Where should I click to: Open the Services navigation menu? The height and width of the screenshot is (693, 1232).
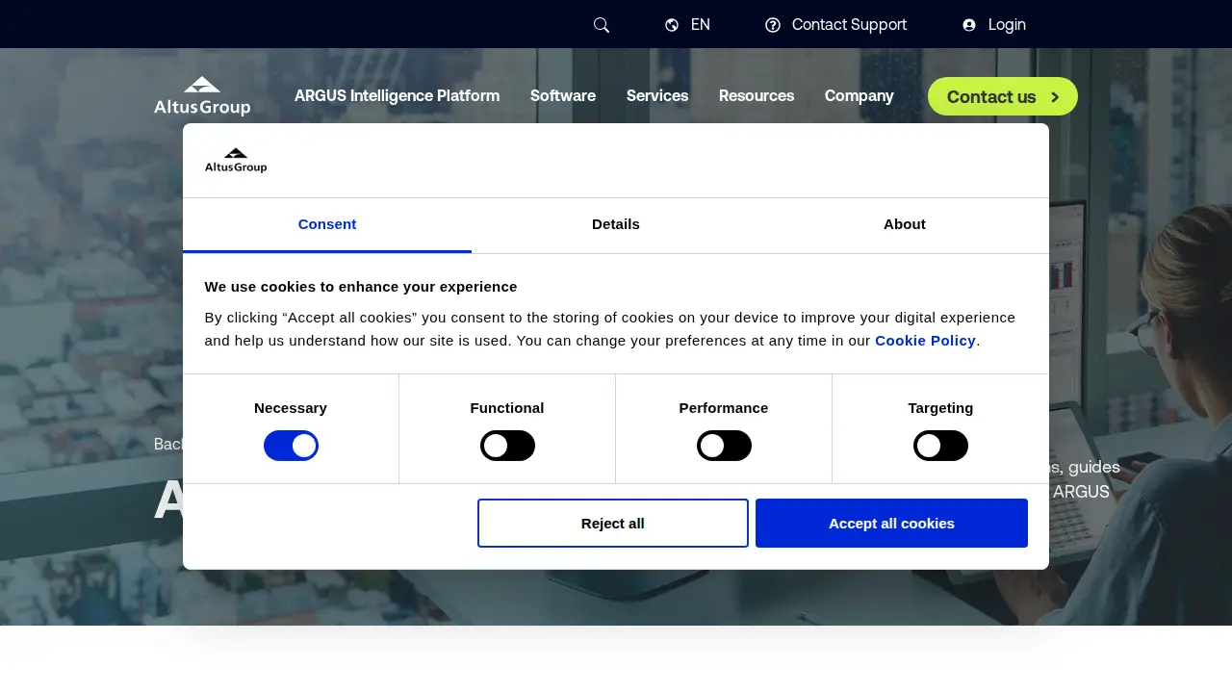657,96
